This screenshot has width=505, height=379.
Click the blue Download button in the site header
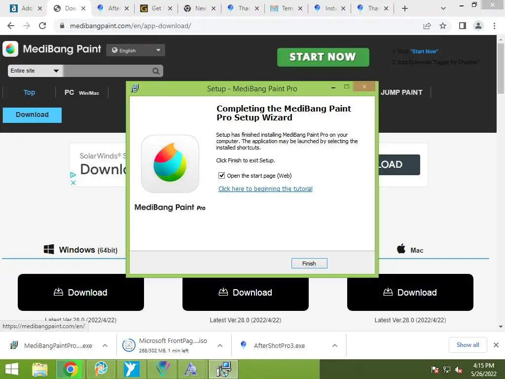(32, 114)
